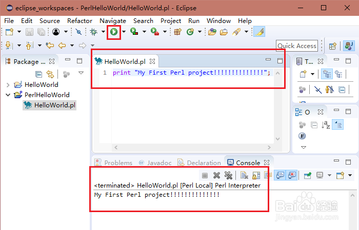Click editor vertical scrollbar down arrow
This screenshot has width=359, height=230.
tap(278, 139)
